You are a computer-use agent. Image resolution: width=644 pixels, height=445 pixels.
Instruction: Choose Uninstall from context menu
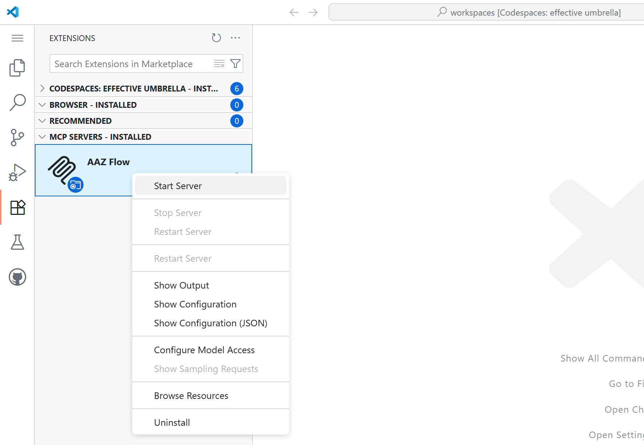[x=211, y=422]
